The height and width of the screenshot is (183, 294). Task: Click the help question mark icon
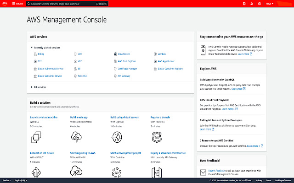click(260, 3)
